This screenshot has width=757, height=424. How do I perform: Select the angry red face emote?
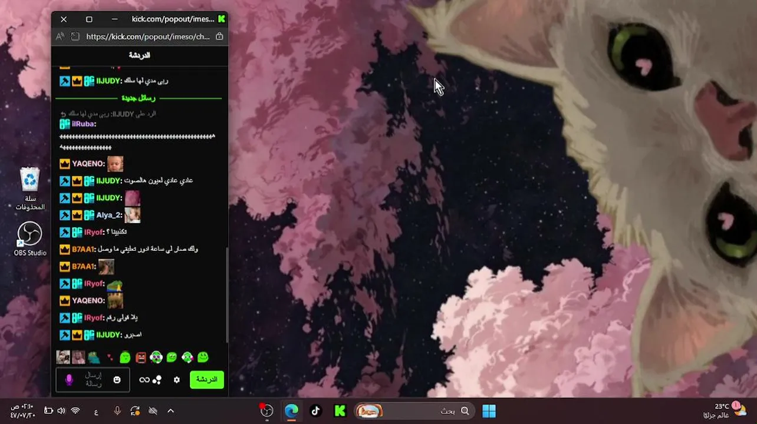pos(140,357)
